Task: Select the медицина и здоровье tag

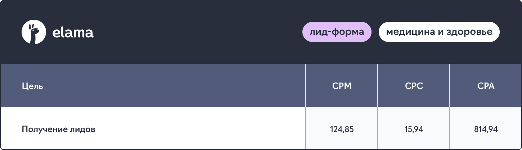Action: point(439,32)
